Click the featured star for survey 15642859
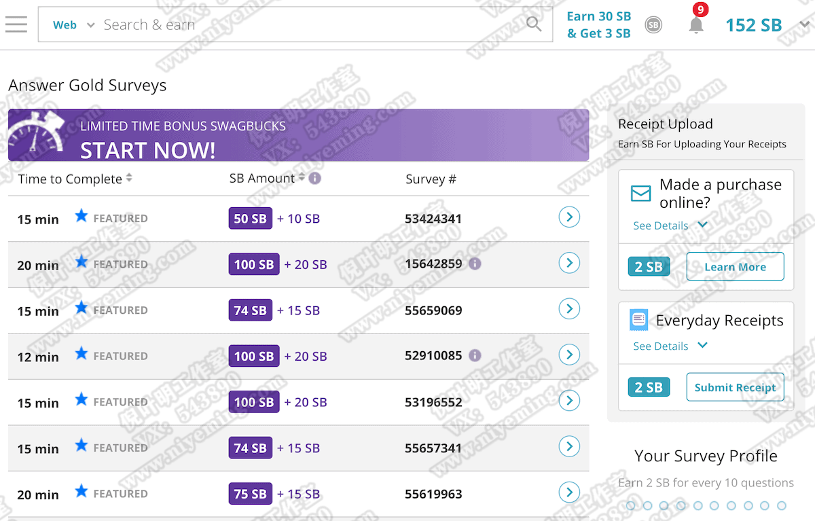 pyautogui.click(x=81, y=262)
